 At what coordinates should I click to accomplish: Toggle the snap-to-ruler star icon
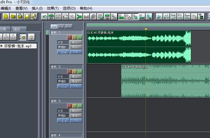point(142,17)
